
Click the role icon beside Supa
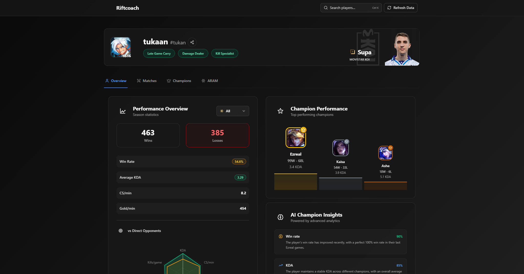click(353, 52)
